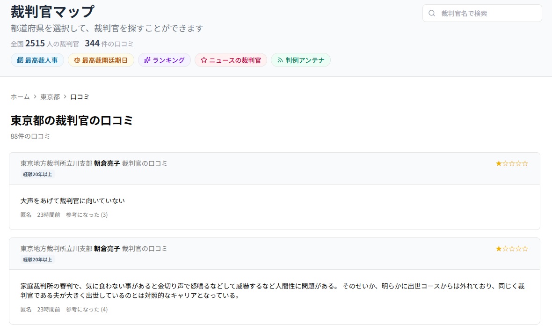Screen dimensions: 552x333
Task: Click the scales icon for 最高裁開廷期日
Action: [x=77, y=60]
